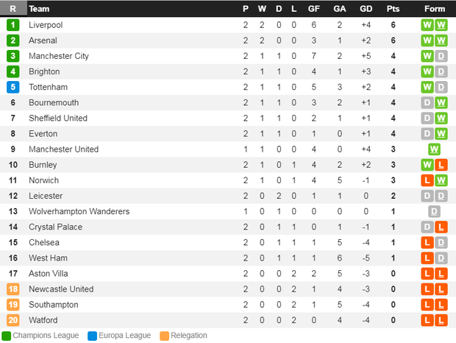
Task: Click Manchester City's grey D form badge
Action: point(441,56)
